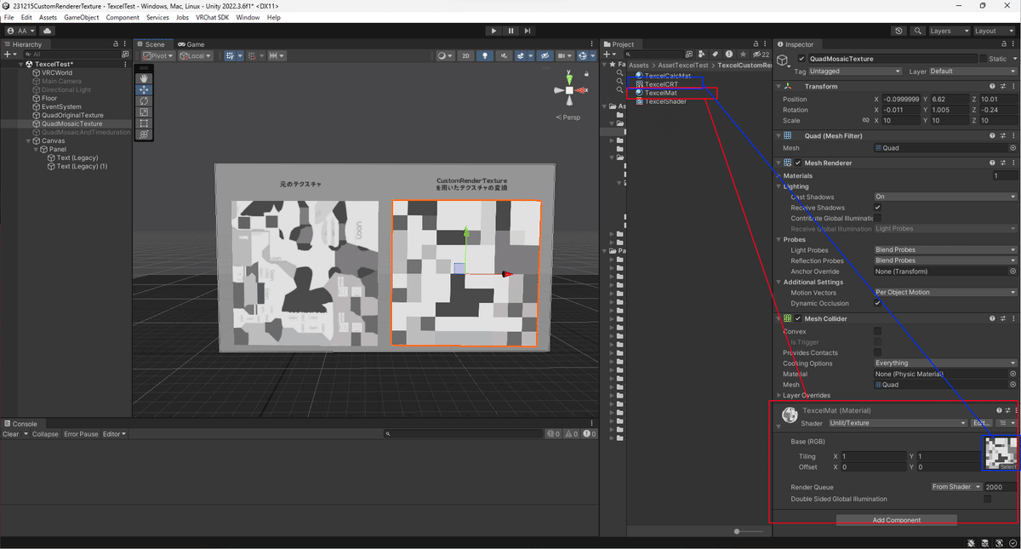Select the Rotate tool
1021x549 pixels.
(x=145, y=100)
